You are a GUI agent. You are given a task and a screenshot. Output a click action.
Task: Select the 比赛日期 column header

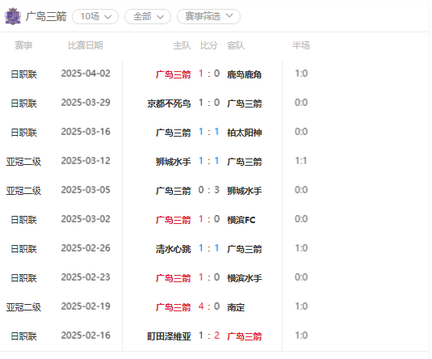point(86,45)
